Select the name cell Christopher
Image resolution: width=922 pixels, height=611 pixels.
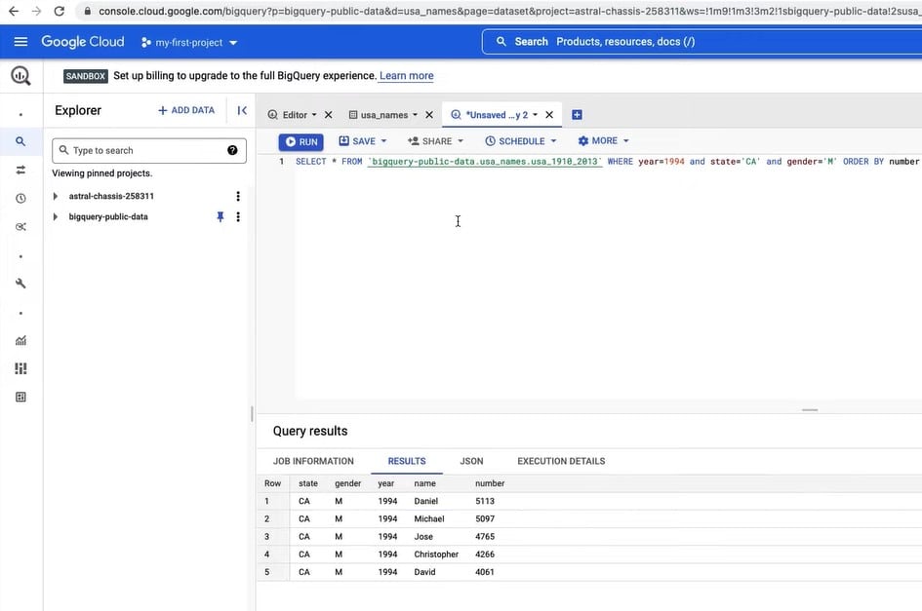[436, 554]
